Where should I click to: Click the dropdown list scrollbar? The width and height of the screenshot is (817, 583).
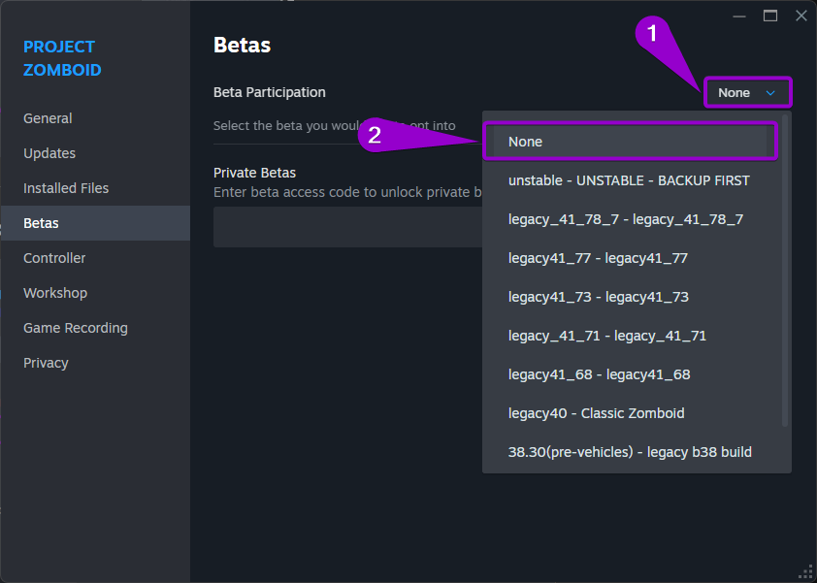coord(785,271)
